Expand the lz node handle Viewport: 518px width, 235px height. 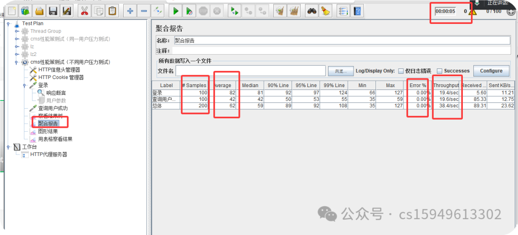(16, 46)
